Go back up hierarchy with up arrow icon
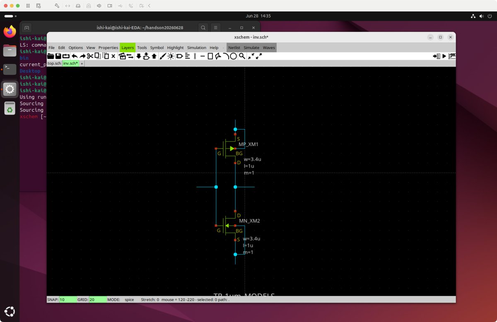The image size is (497, 322). (x=154, y=56)
